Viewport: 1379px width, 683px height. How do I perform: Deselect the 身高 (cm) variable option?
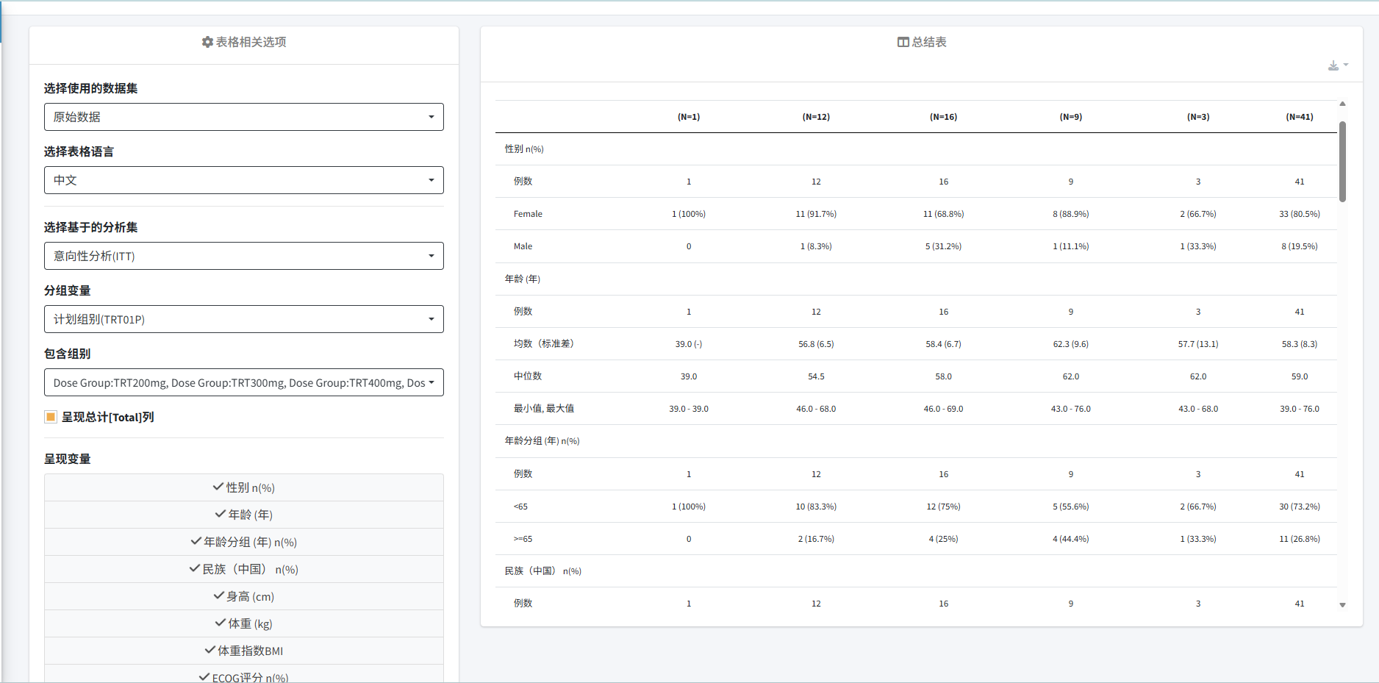click(244, 596)
